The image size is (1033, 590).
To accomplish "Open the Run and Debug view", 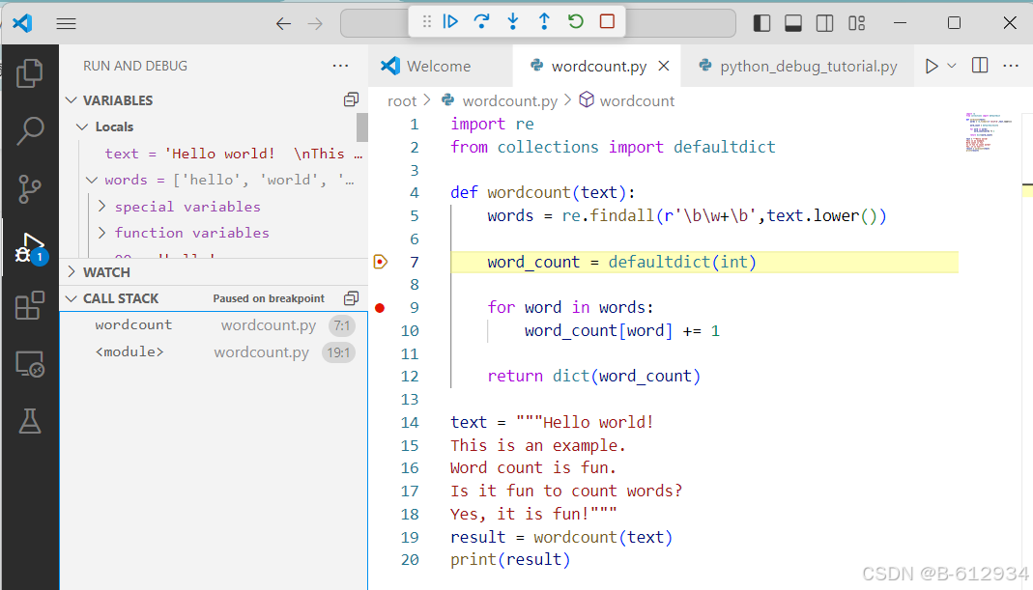I will [30, 248].
